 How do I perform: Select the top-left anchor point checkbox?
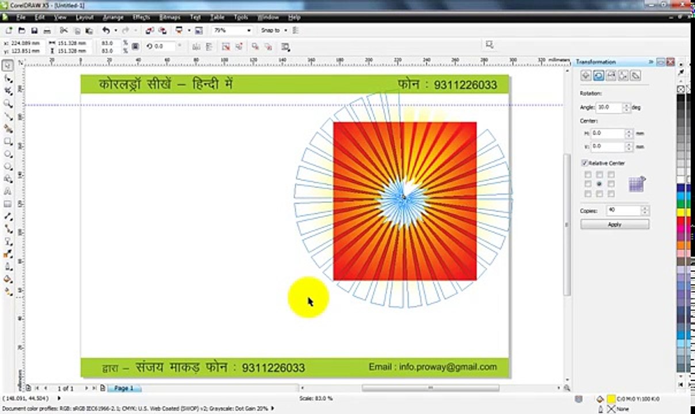pyautogui.click(x=587, y=175)
